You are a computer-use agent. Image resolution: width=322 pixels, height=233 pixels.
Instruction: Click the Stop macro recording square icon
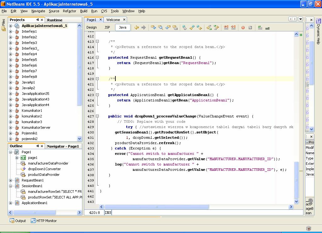click(250, 28)
